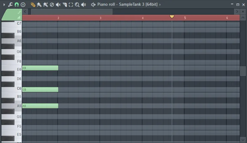
Task: Expand the arrow after SampleTank 3 [64bit]
Action: (160, 5)
